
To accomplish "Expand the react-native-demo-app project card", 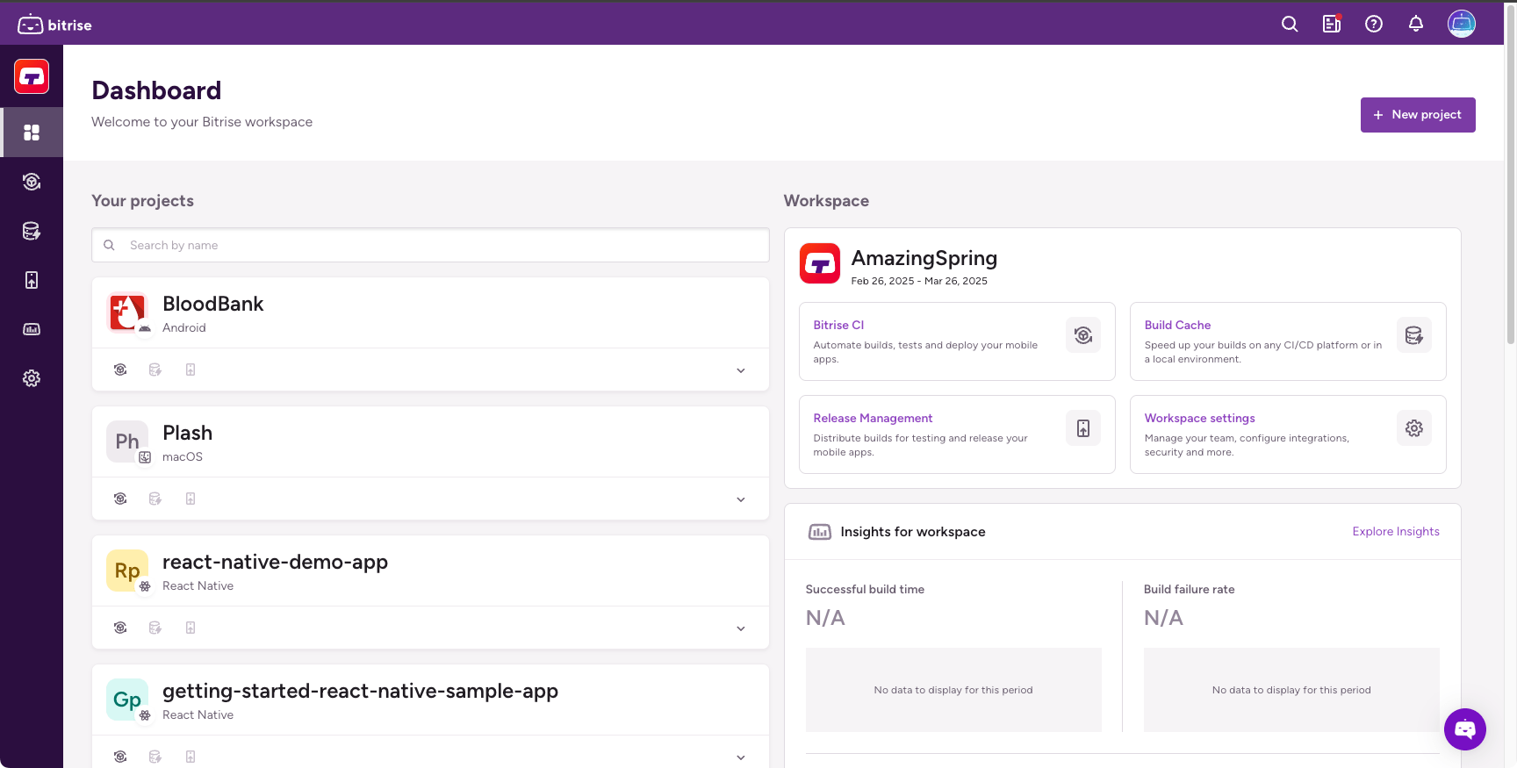I will tap(740, 628).
